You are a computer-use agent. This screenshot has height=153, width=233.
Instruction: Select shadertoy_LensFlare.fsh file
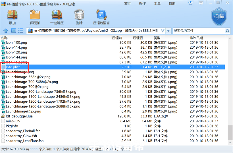pos(25,141)
